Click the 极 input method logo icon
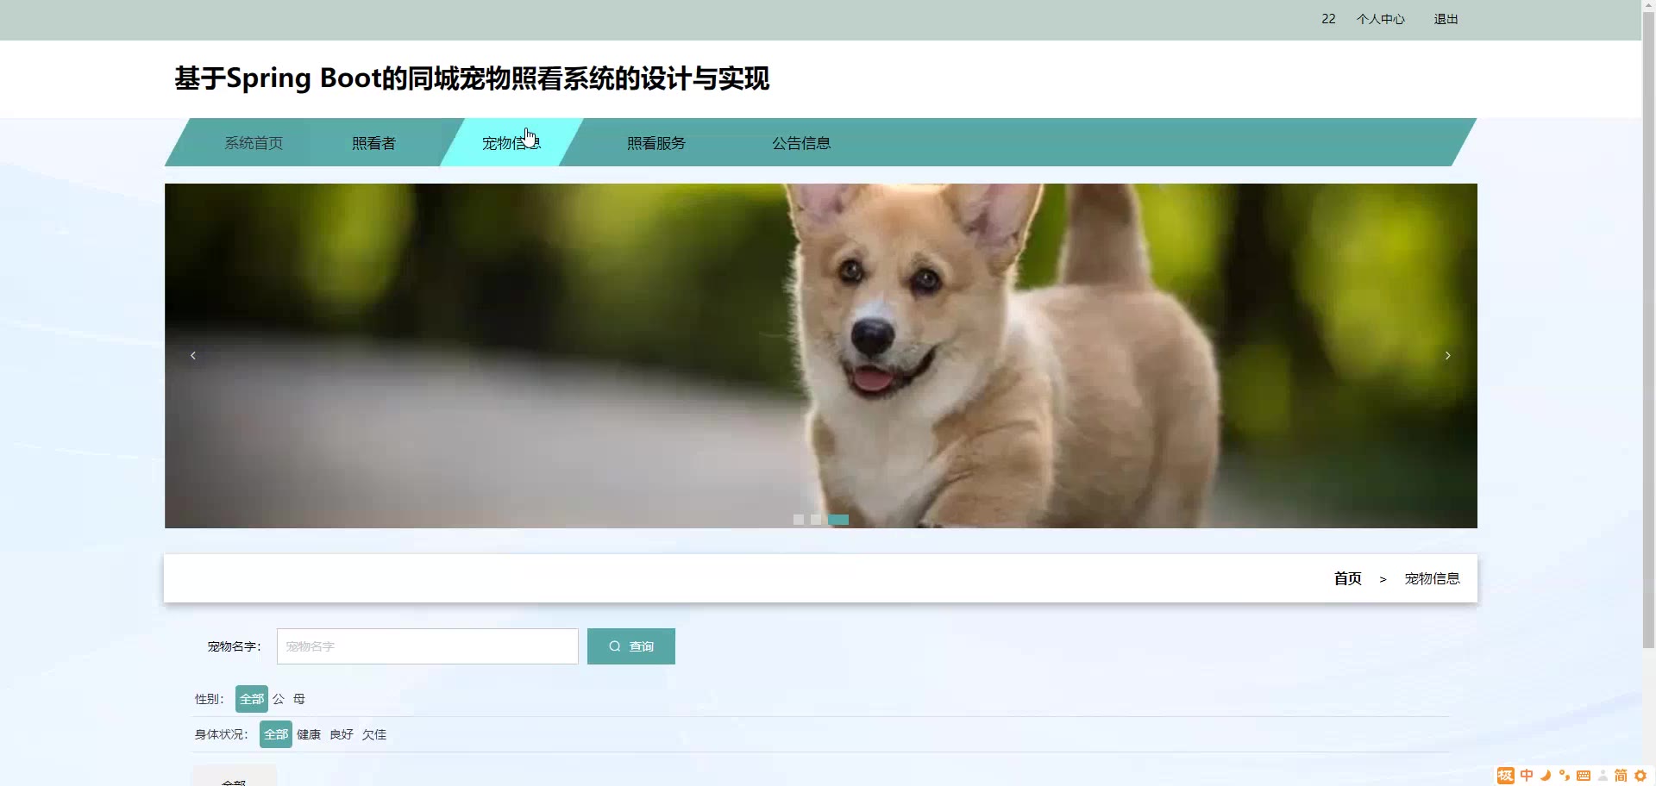Screen dimensions: 1656x786 [x=1506, y=776]
